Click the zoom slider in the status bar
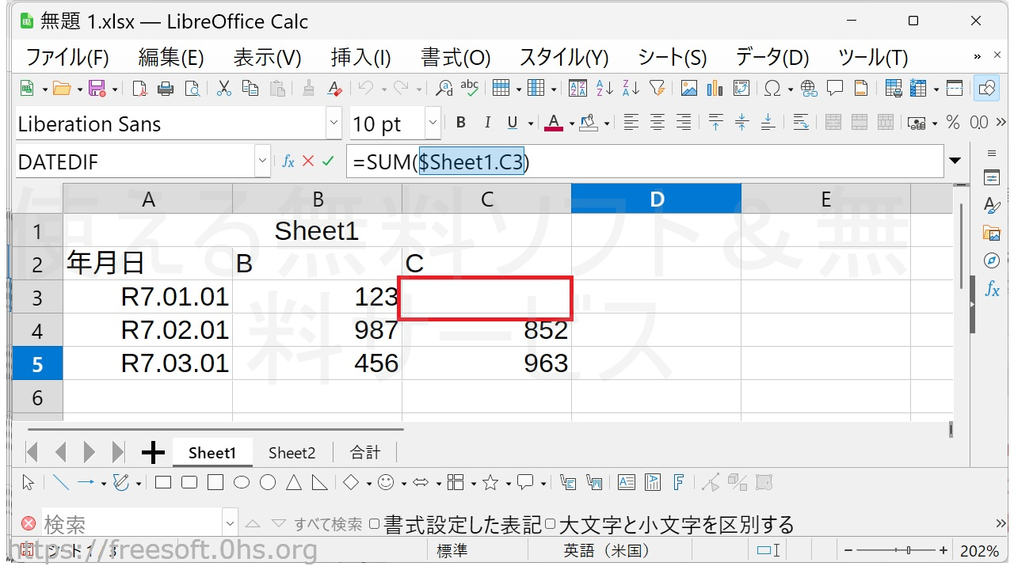 (895, 550)
